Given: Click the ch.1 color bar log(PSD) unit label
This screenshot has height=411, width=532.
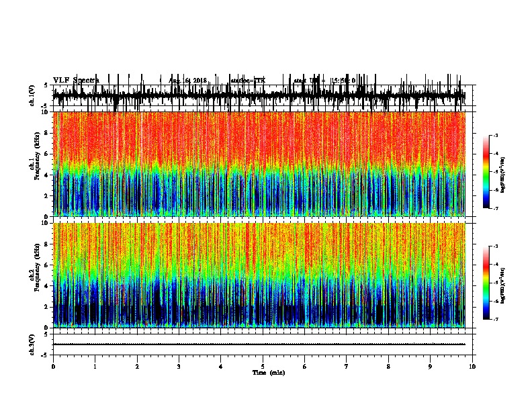Looking at the screenshot, I should (503, 175).
